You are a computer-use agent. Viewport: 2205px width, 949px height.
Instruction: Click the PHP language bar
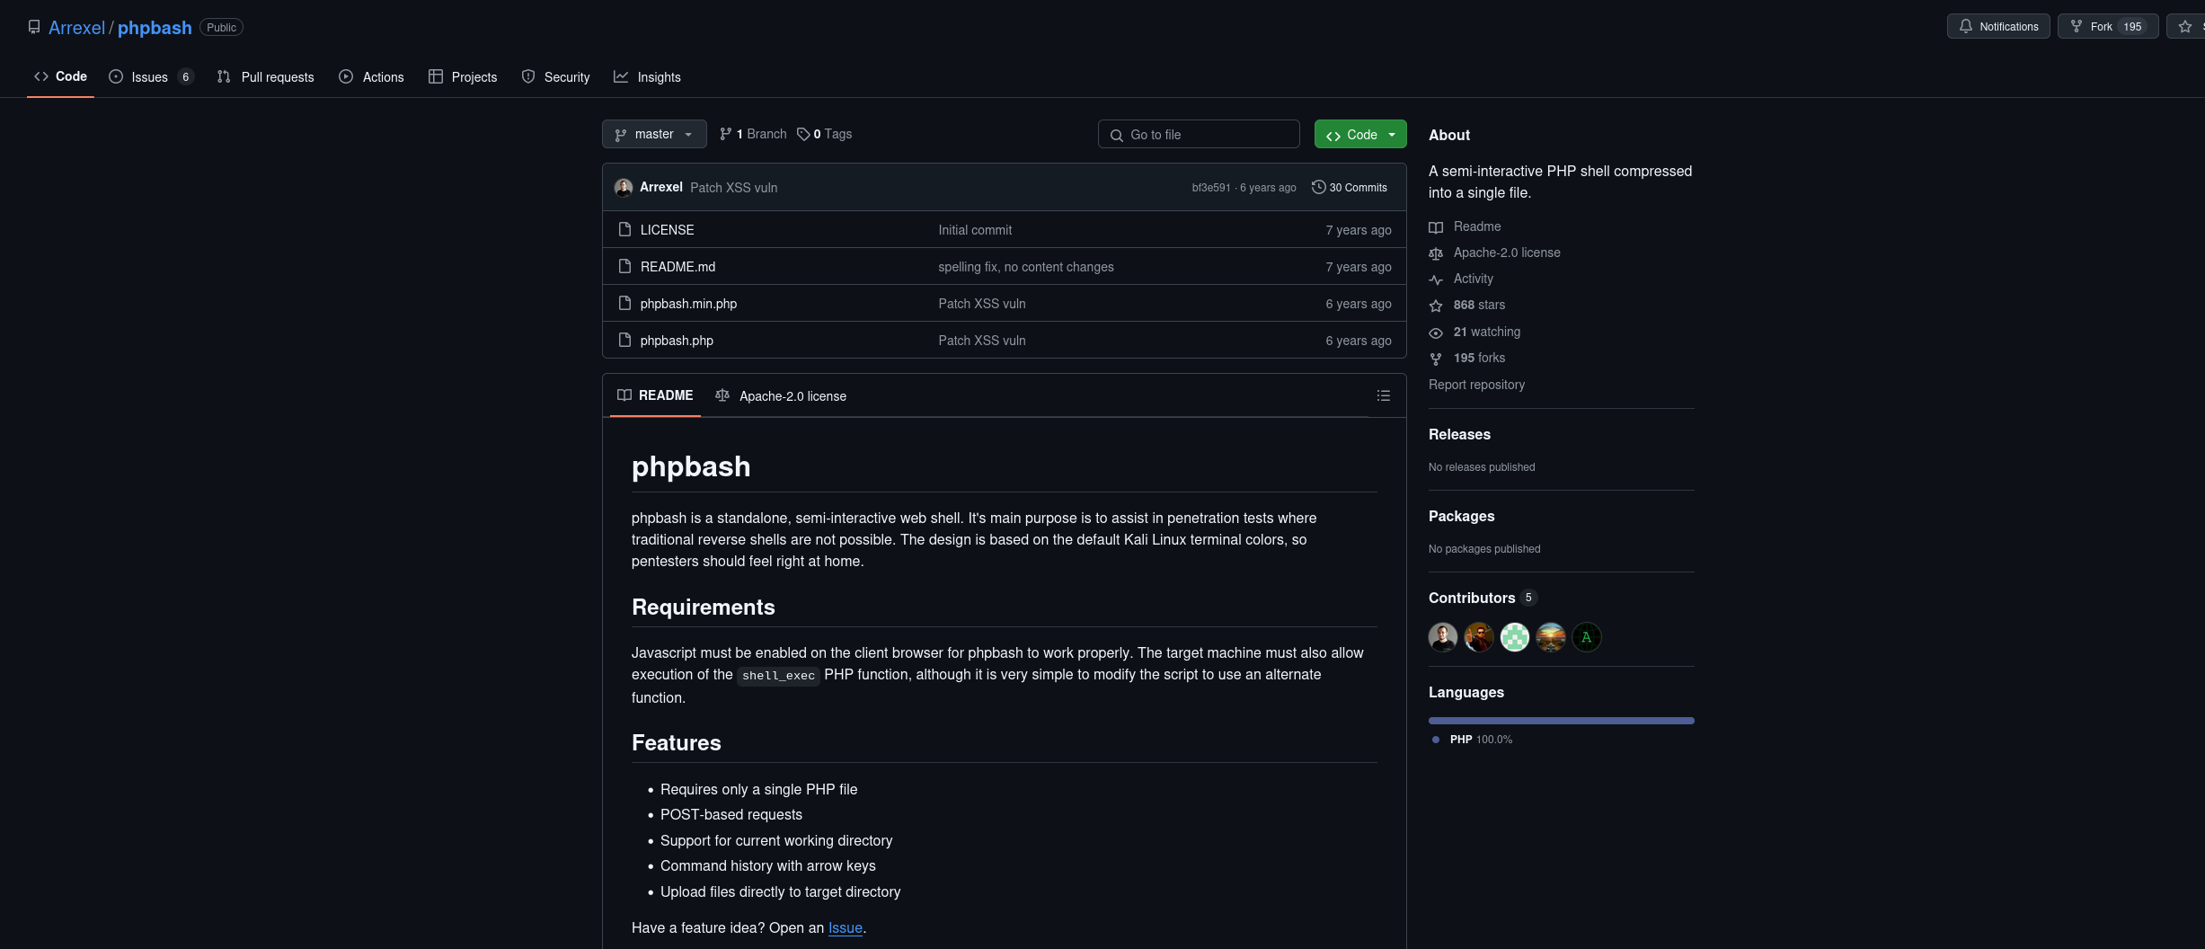(1562, 721)
